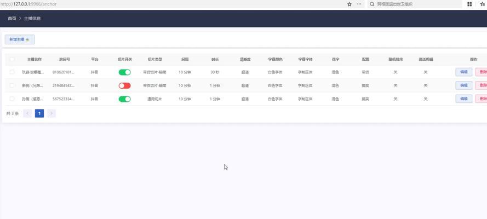Check the row checkbox for room 219484543
Screen dimensions: 487x219
(x=12, y=85)
